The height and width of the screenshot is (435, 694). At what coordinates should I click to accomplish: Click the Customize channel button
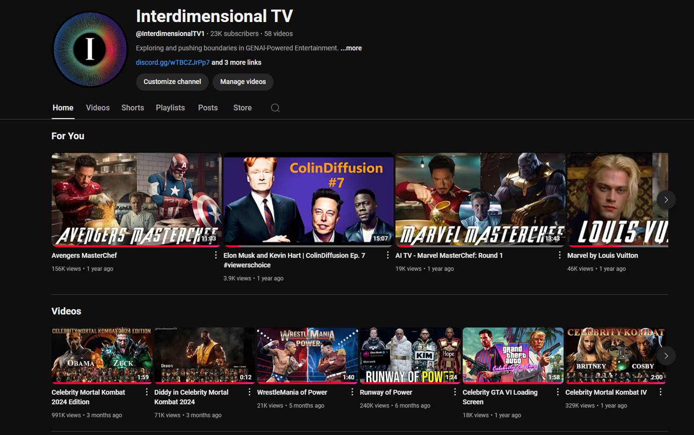point(172,82)
